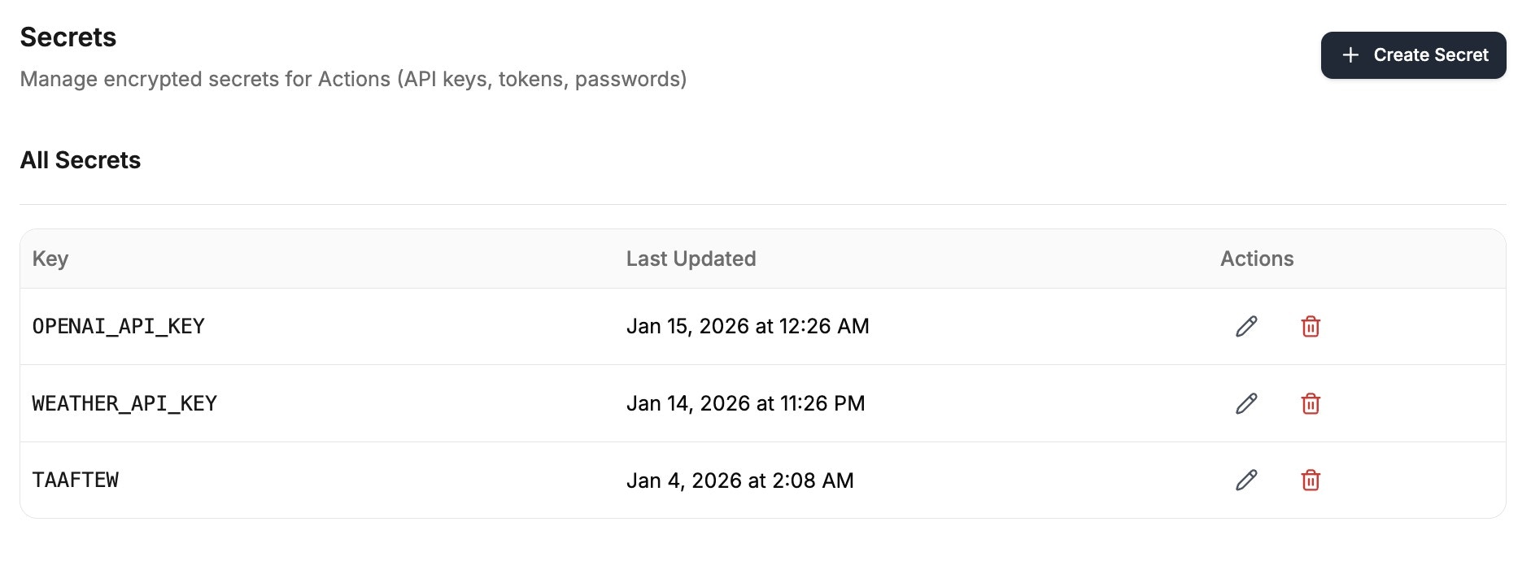Click the All Secrets section heading
The width and height of the screenshot is (1531, 561).
click(x=81, y=160)
